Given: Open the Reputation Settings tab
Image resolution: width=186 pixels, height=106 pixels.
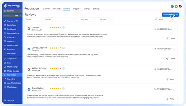Looking at the screenshot, I should pos(96,9).
